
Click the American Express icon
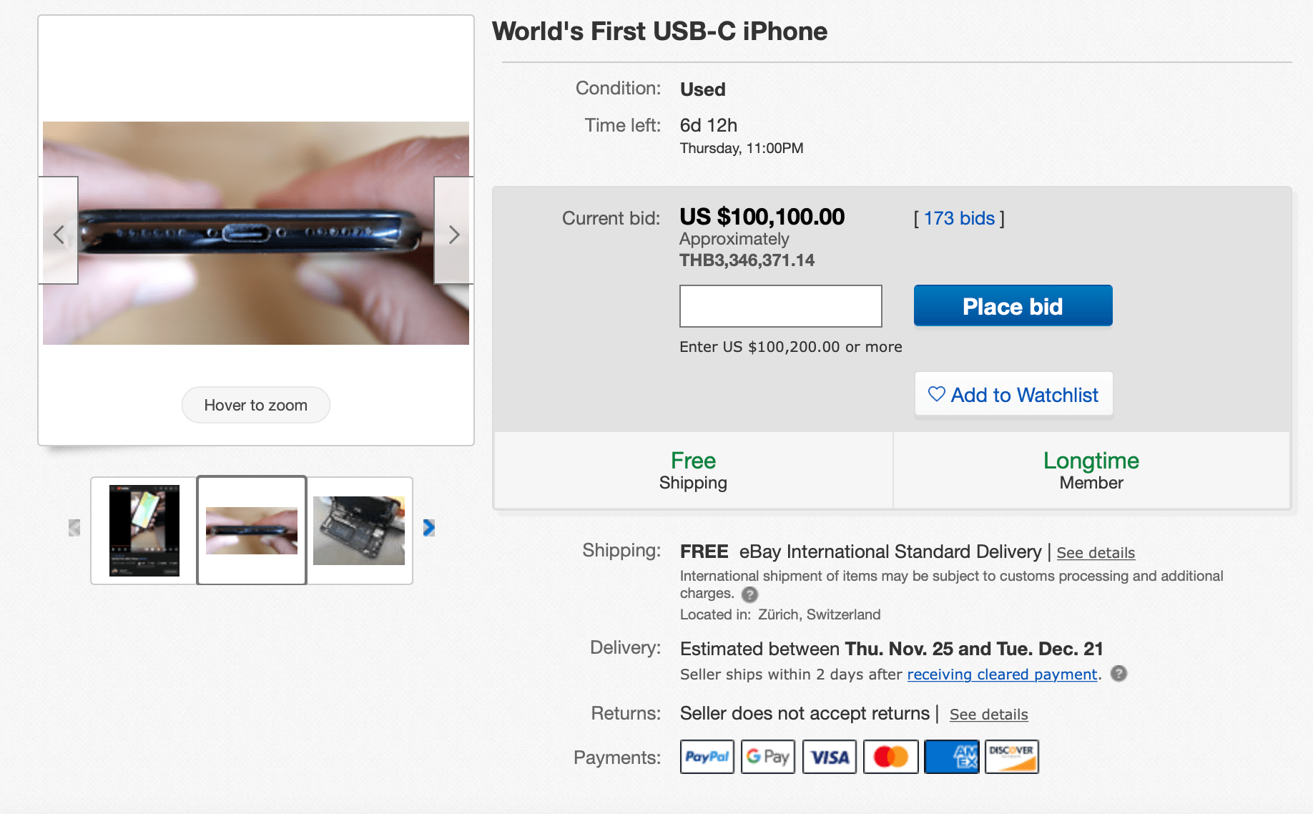[x=951, y=757]
